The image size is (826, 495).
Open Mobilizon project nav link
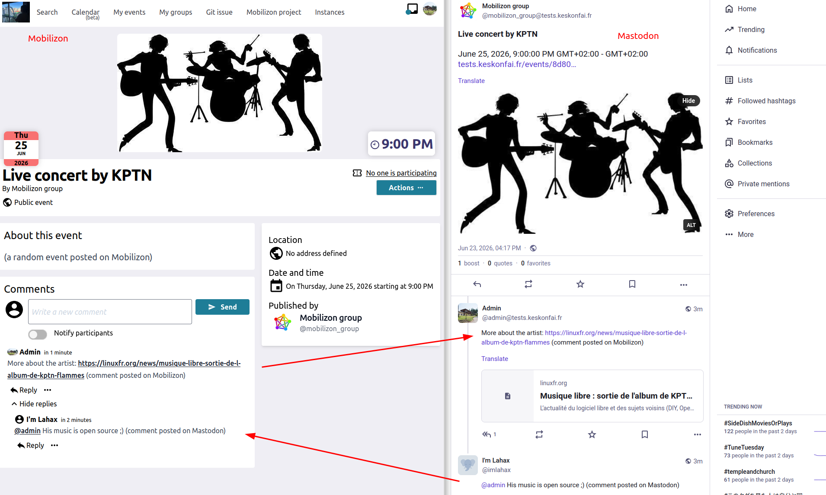tap(274, 12)
